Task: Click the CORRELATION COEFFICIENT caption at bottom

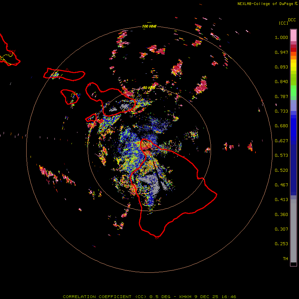Action: point(149,297)
